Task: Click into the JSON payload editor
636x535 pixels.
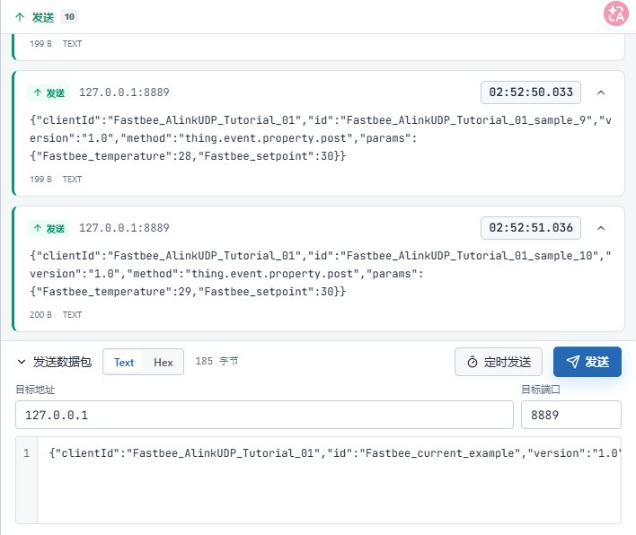Action: pos(329,480)
